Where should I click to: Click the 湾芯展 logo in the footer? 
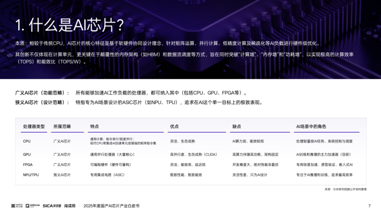pos(70,206)
